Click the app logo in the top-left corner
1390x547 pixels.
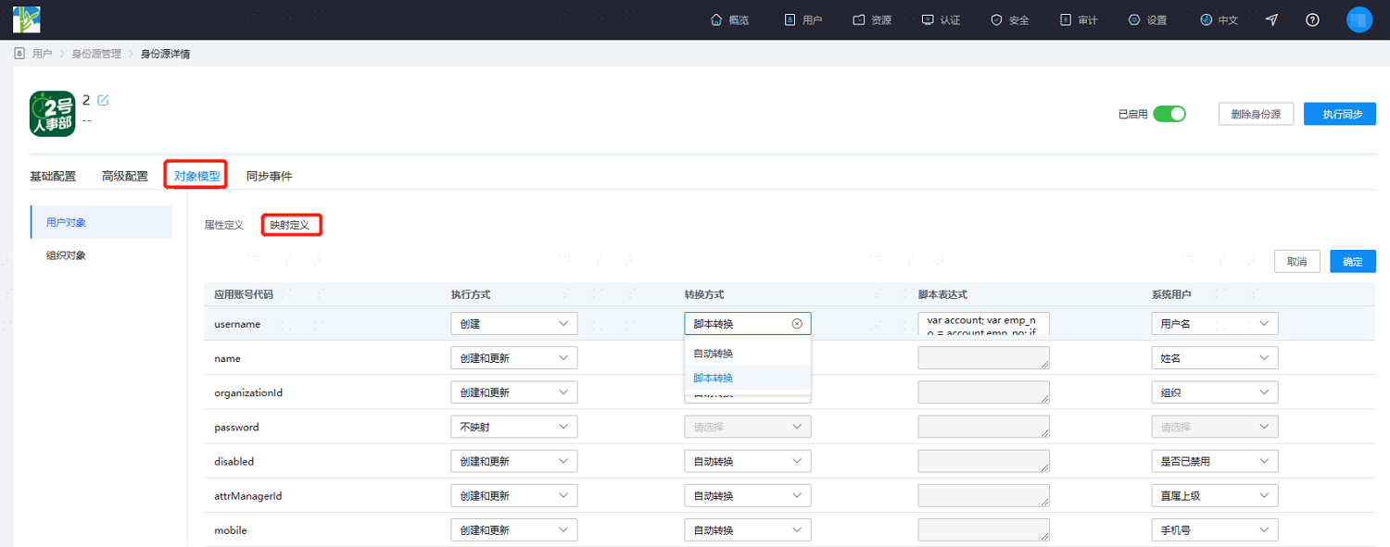click(26, 19)
